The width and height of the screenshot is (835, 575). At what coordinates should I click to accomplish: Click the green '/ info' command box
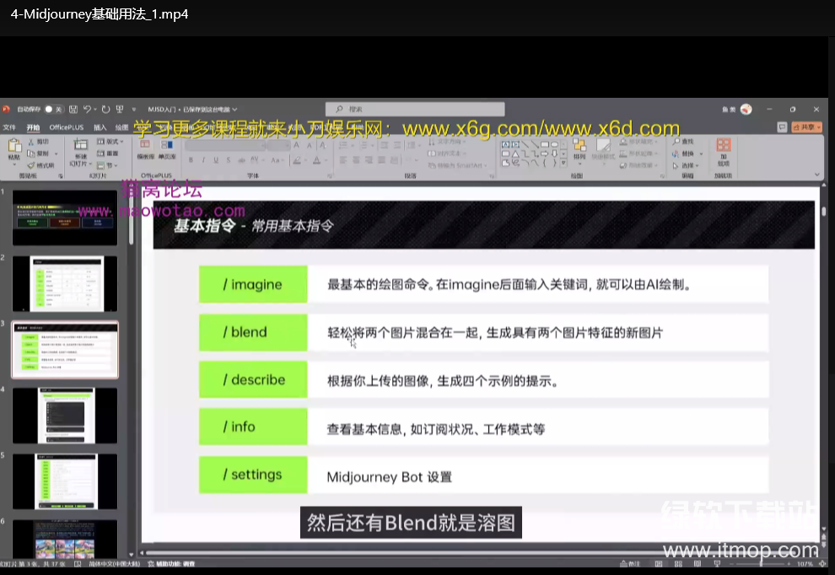tap(253, 427)
